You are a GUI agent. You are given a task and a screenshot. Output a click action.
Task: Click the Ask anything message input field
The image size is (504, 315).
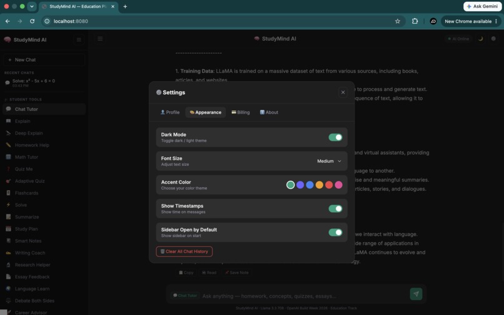coord(304,296)
